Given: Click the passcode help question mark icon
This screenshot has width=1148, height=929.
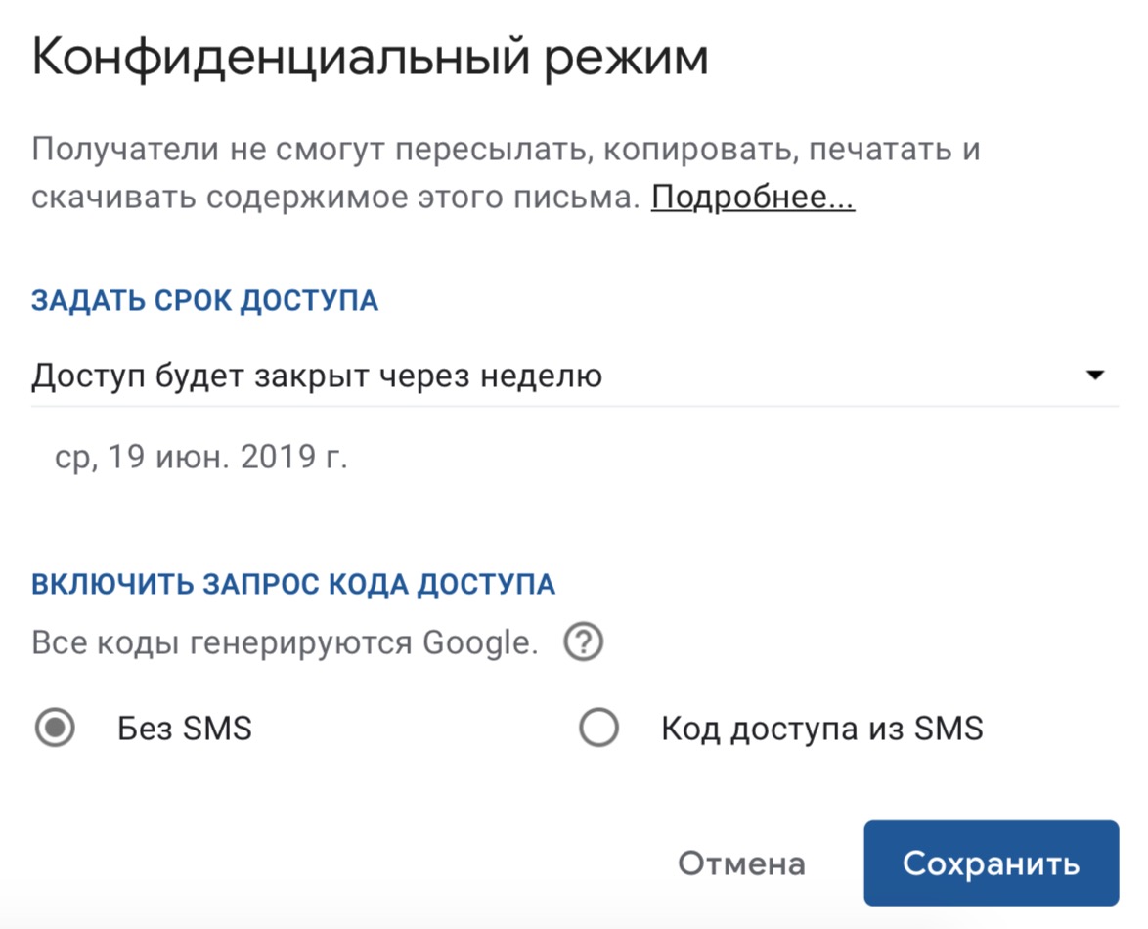Looking at the screenshot, I should pyautogui.click(x=584, y=643).
